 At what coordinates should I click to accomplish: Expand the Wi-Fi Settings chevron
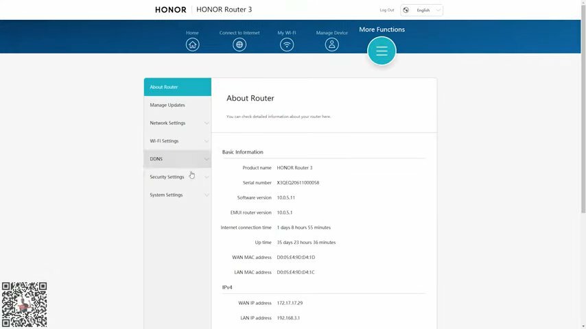[207, 141]
